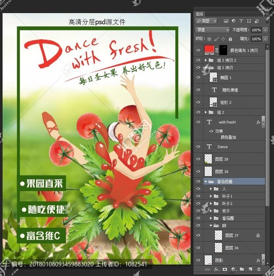This screenshot has height=276, width=274.
Task: Filter layers by smart object icon
Action: (x=257, y=21)
